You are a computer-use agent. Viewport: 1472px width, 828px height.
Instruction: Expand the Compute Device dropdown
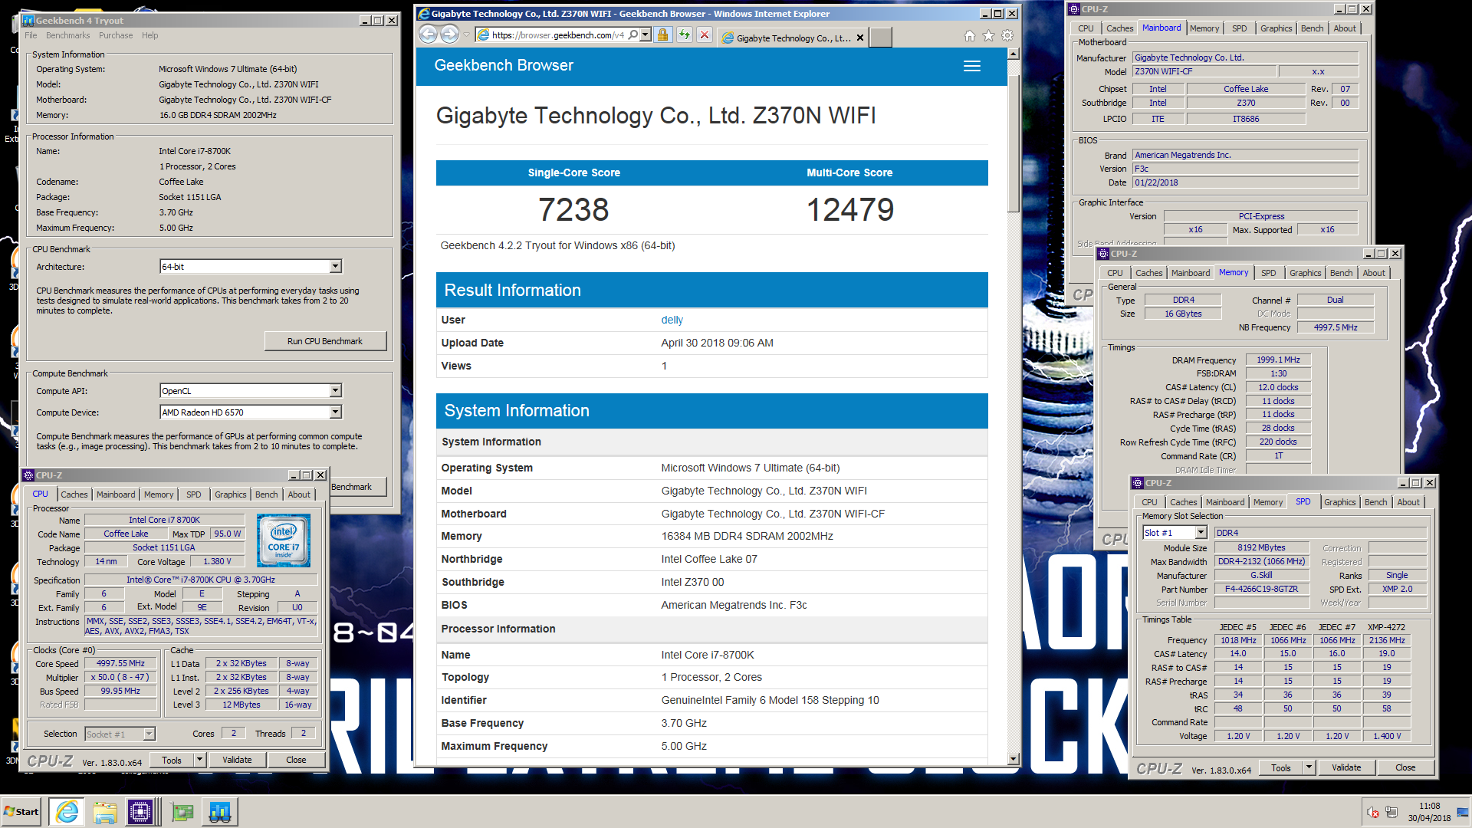click(335, 412)
